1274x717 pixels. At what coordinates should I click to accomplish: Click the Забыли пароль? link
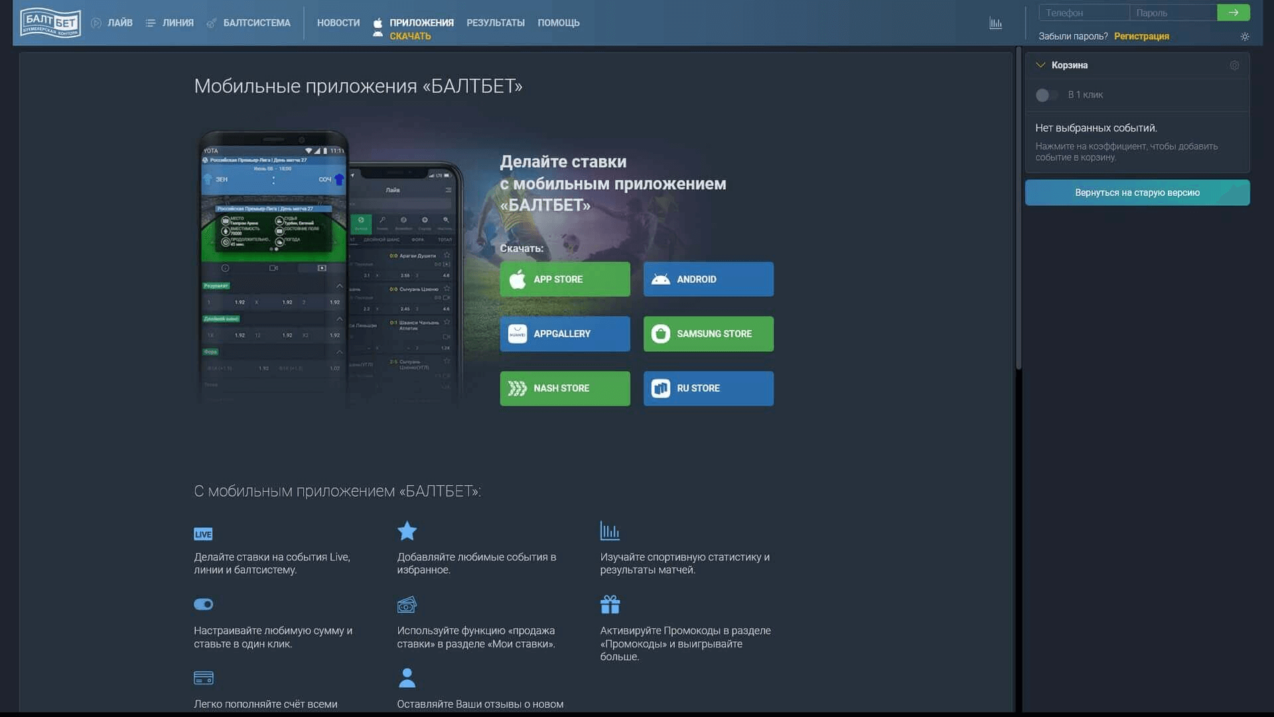(x=1073, y=36)
